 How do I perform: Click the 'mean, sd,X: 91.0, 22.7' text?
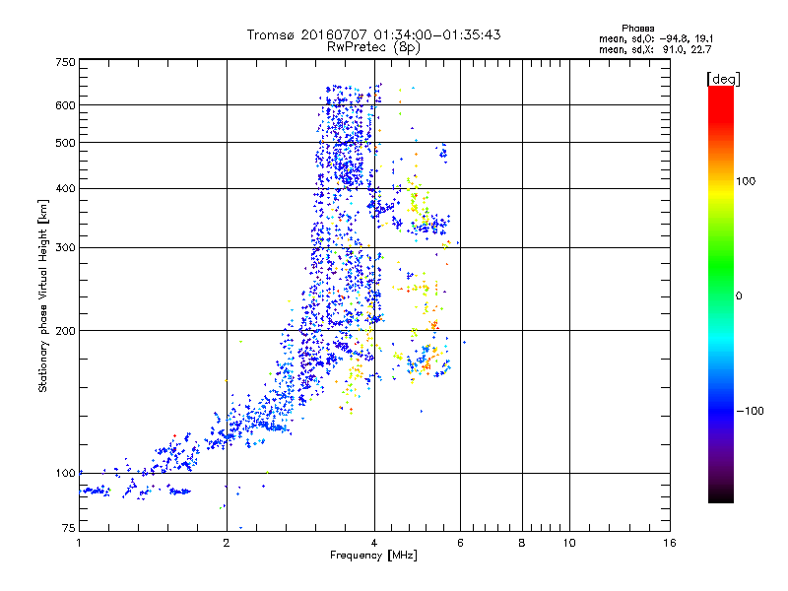click(x=655, y=49)
